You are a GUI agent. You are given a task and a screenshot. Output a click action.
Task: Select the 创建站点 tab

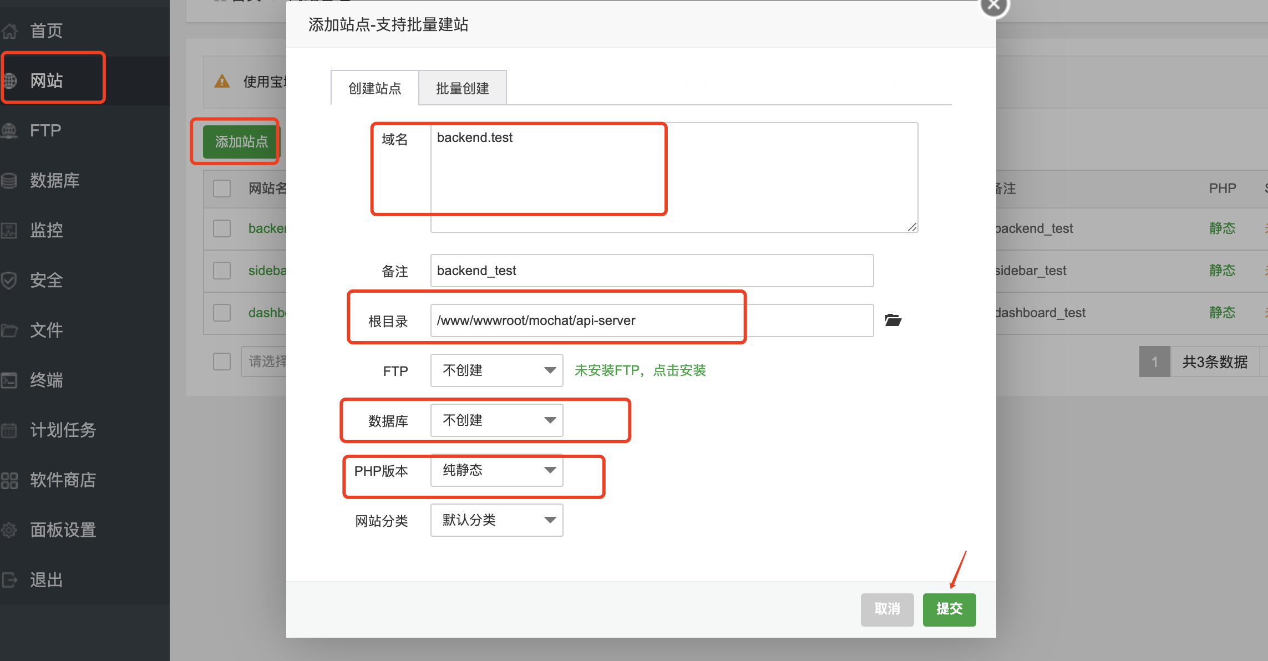(x=374, y=88)
